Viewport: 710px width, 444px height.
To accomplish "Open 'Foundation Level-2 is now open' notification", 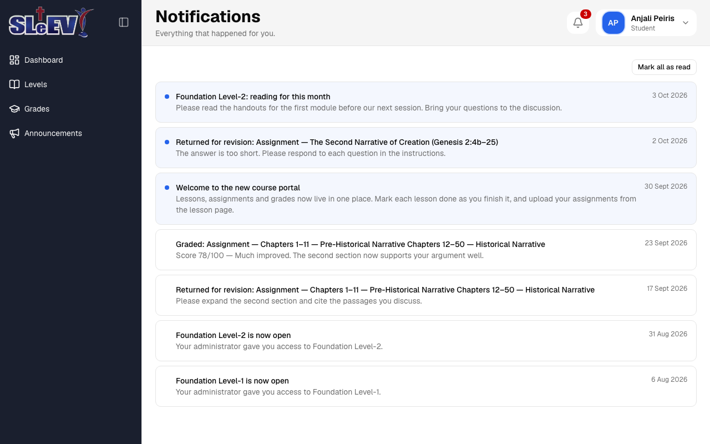I will click(x=425, y=341).
